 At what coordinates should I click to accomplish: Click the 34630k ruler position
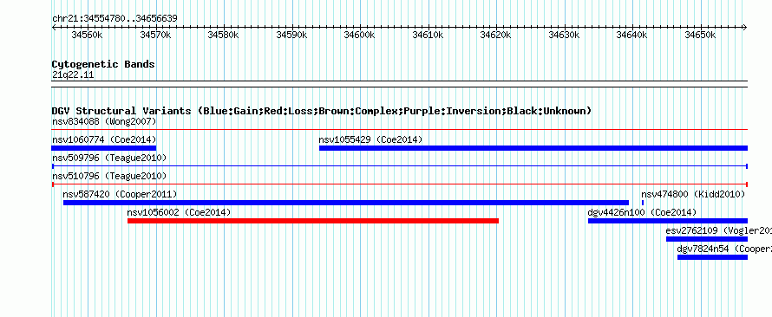(x=564, y=35)
